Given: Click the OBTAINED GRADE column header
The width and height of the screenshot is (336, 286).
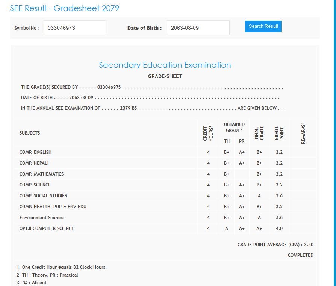Looking at the screenshot, I should click(234, 127).
